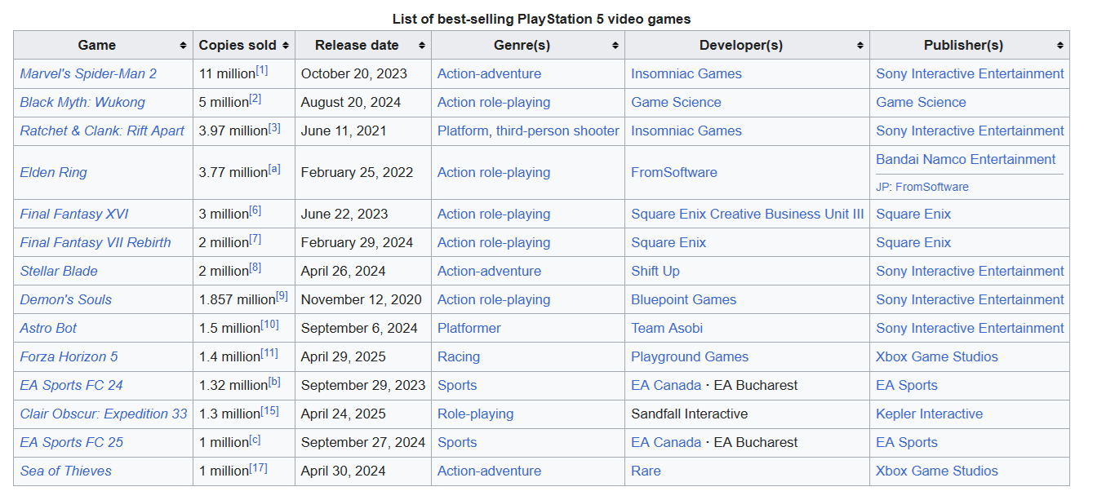
Task: Jump to footnote [a] beside Elden Ring sales
Action: 274,169
